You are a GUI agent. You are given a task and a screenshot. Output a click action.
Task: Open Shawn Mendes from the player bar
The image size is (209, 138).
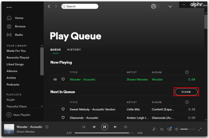pyautogui.click(x=25, y=132)
